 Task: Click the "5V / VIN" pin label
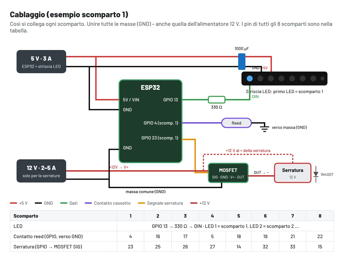(x=131, y=100)
